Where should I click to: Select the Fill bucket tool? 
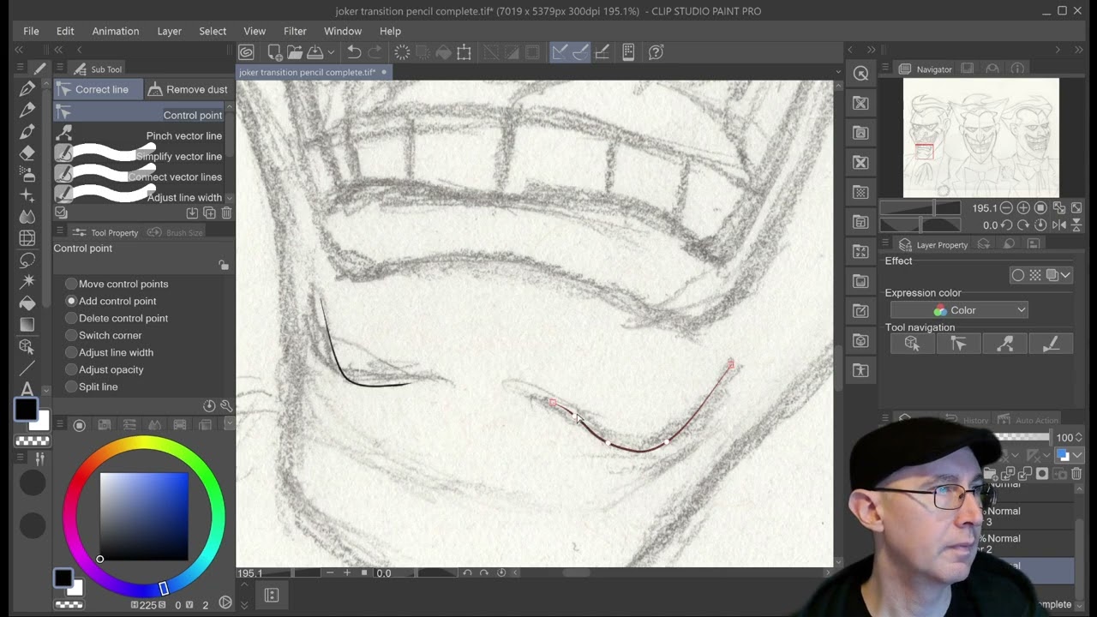pos(27,303)
